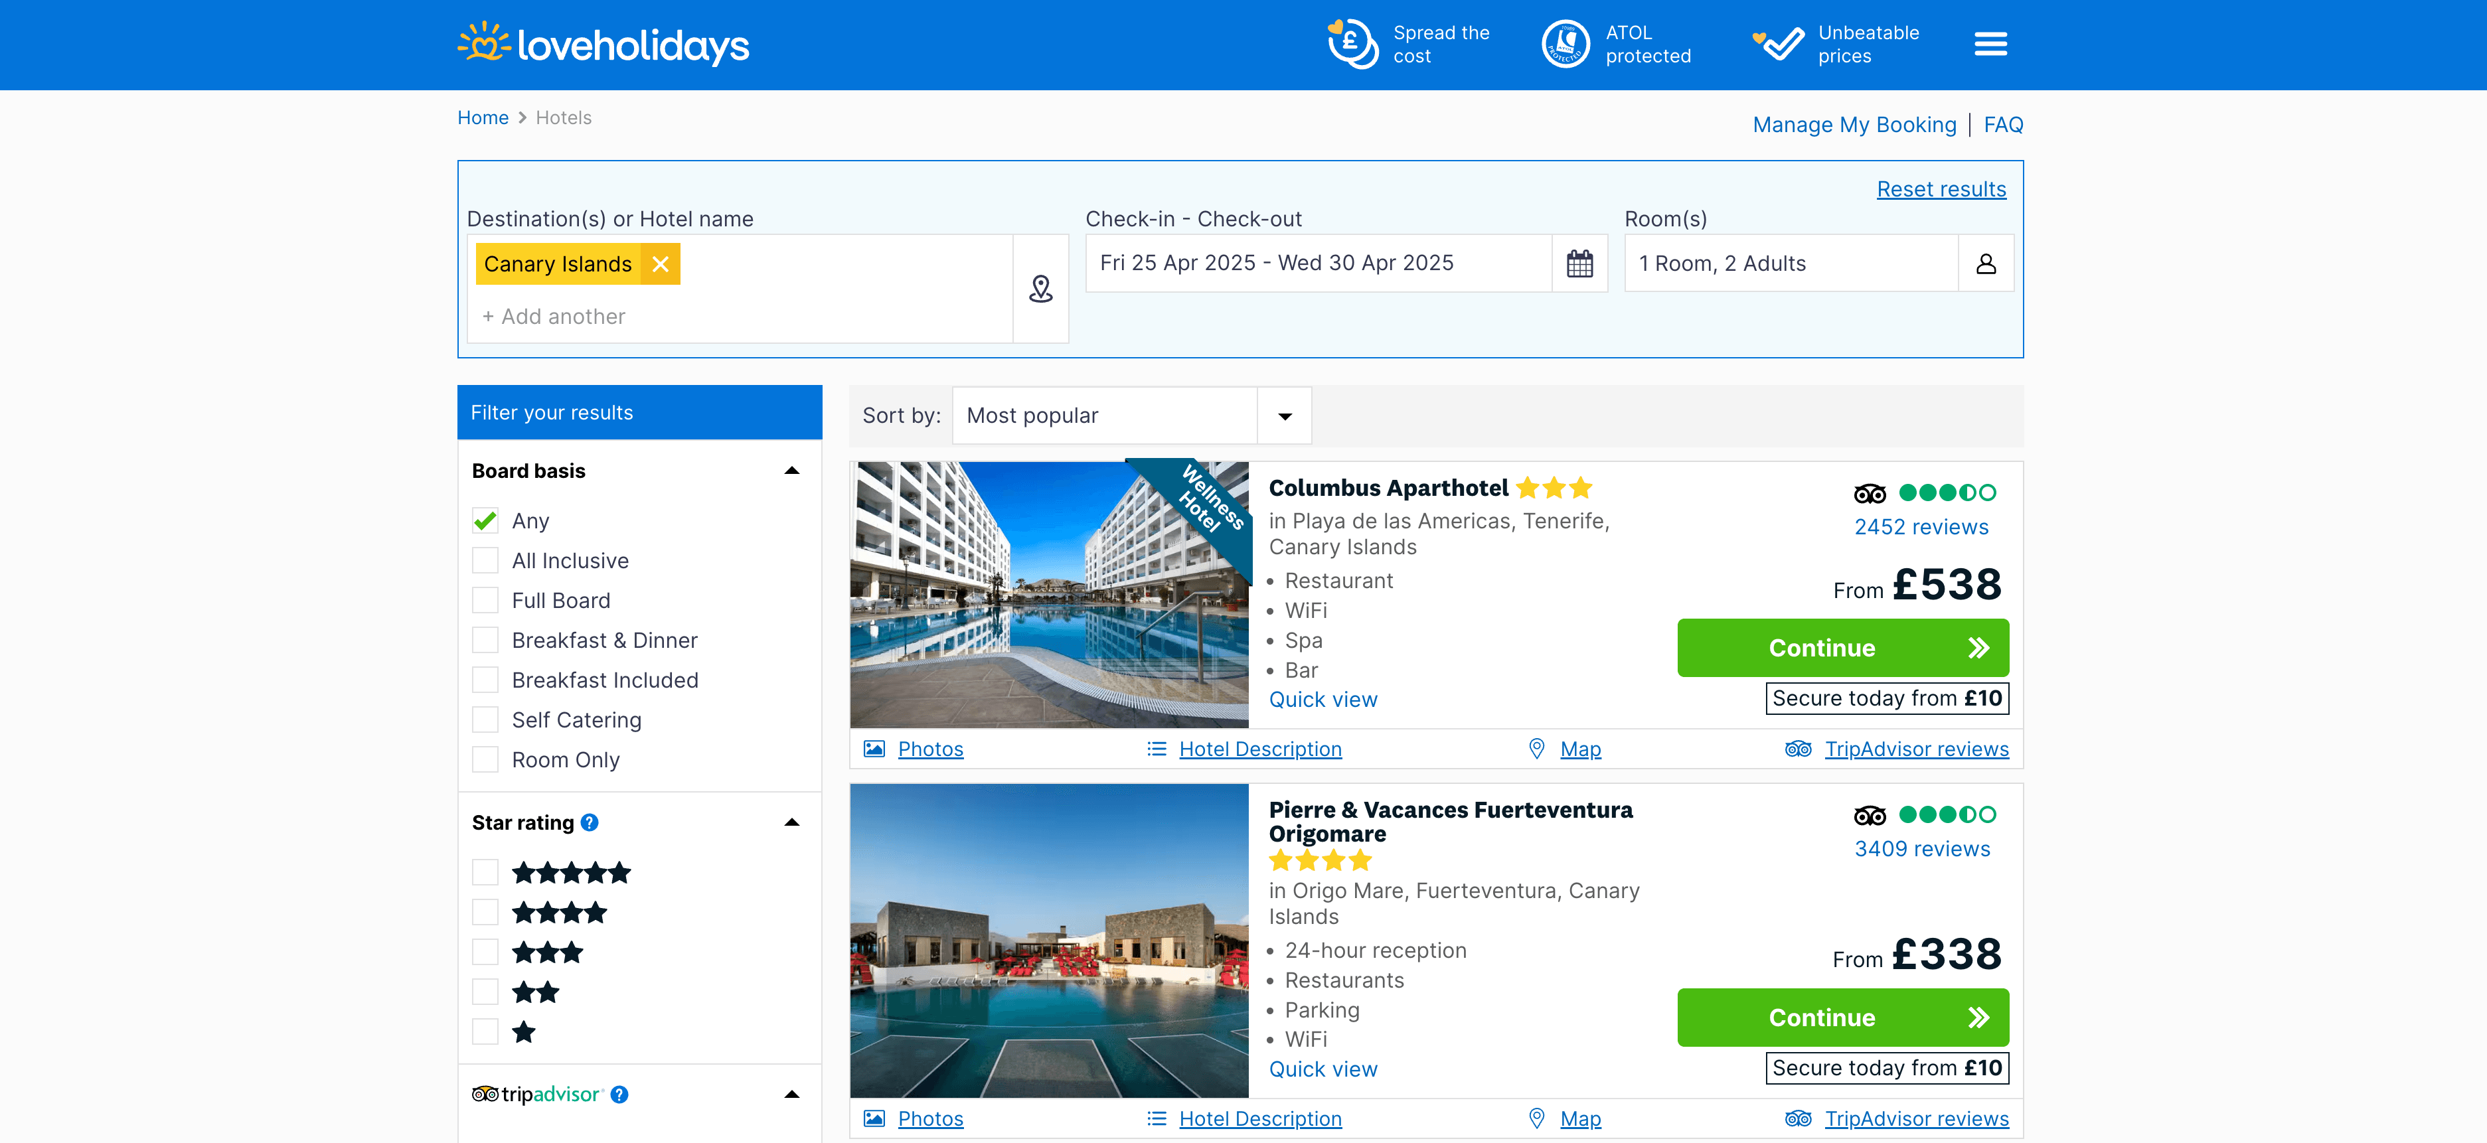
Task: Click Spread the cost coin icon
Action: [x=1352, y=44]
